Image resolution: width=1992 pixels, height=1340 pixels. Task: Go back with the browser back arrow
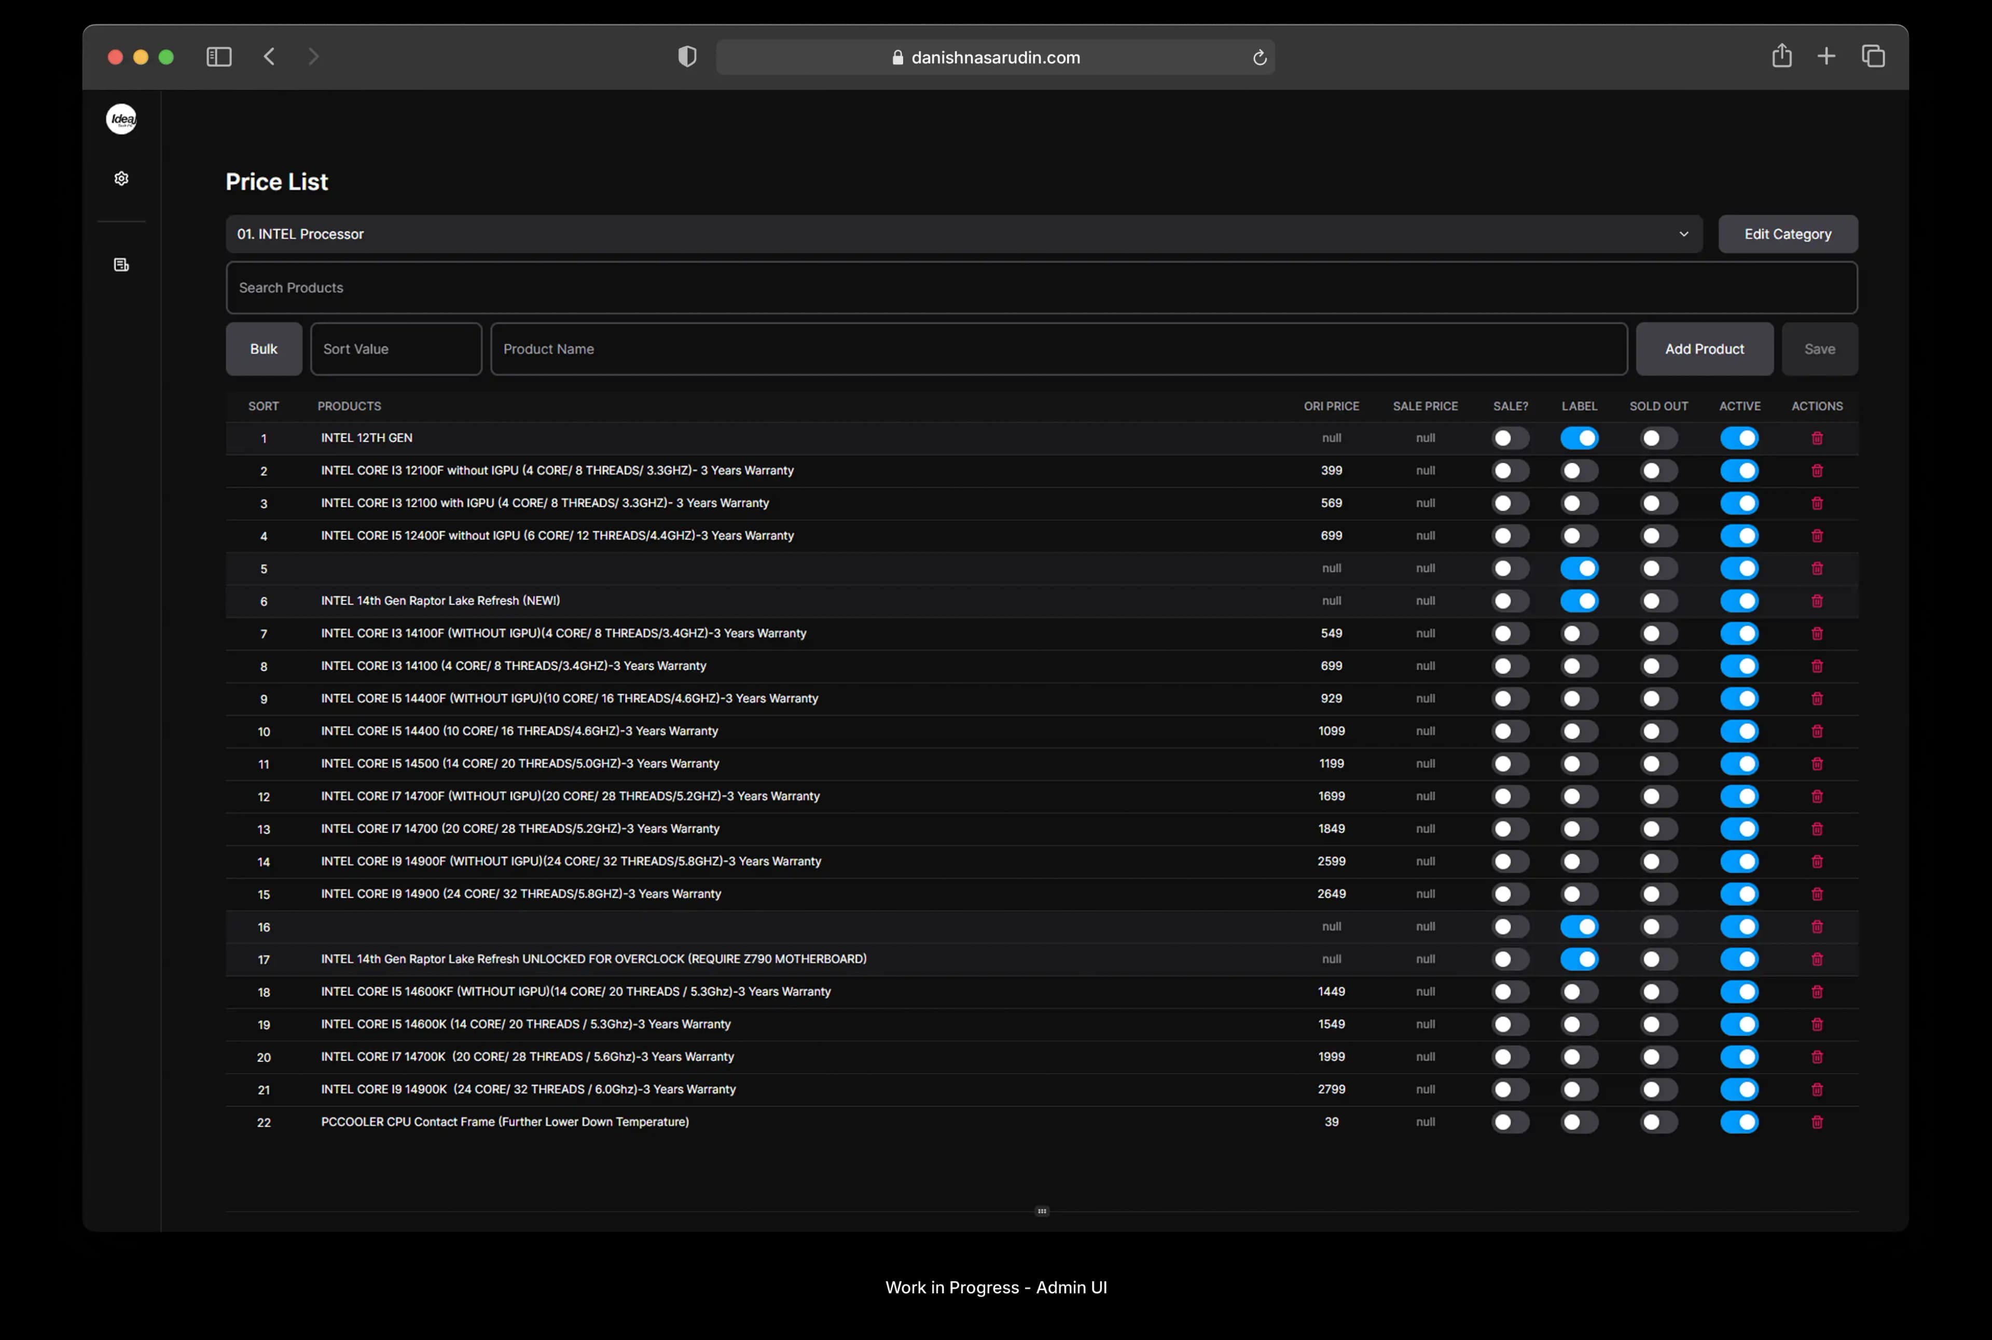(269, 57)
